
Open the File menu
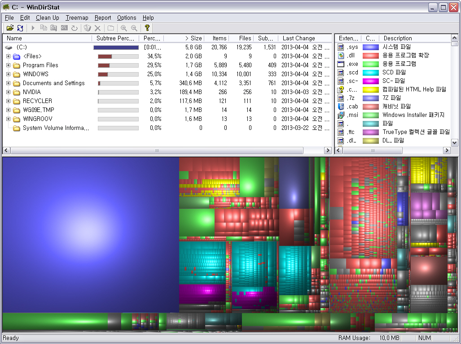[9, 17]
